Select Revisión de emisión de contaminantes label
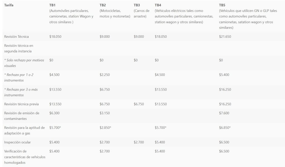 click(22, 116)
